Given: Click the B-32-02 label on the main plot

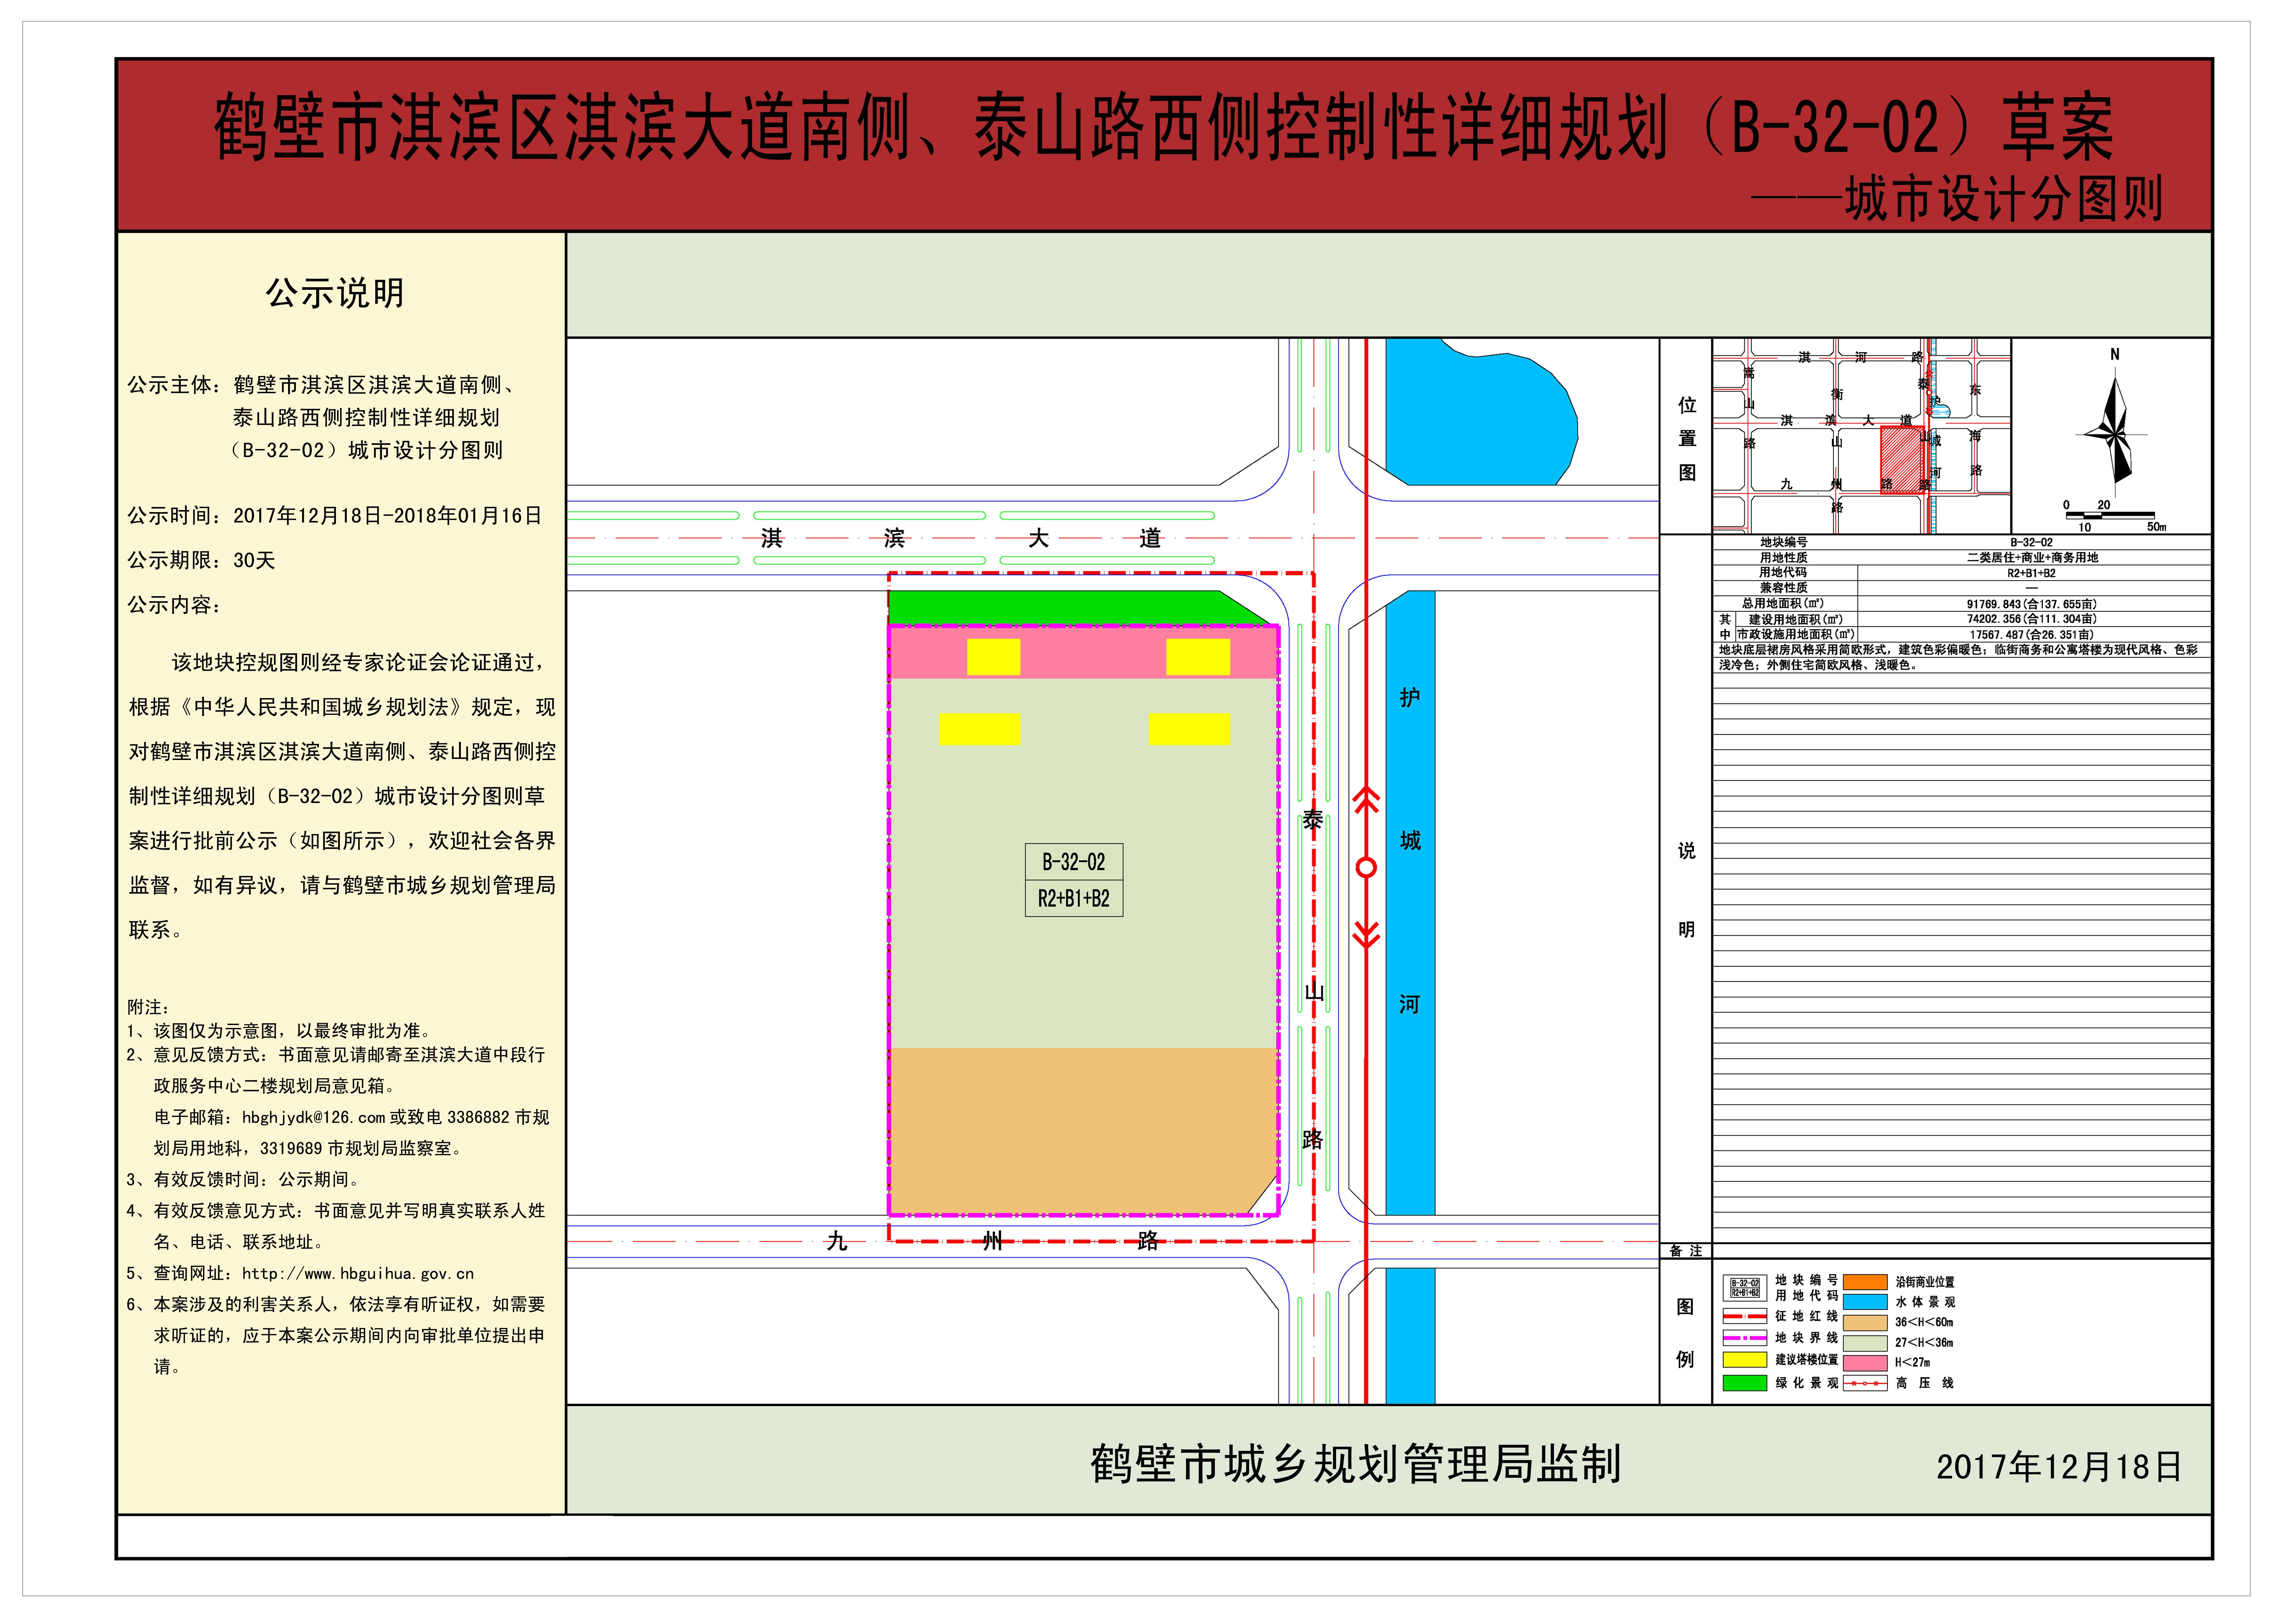Looking at the screenshot, I should point(1074,862).
